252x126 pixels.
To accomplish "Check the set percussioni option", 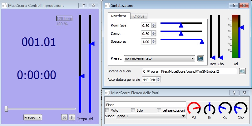I will coord(159,110).
